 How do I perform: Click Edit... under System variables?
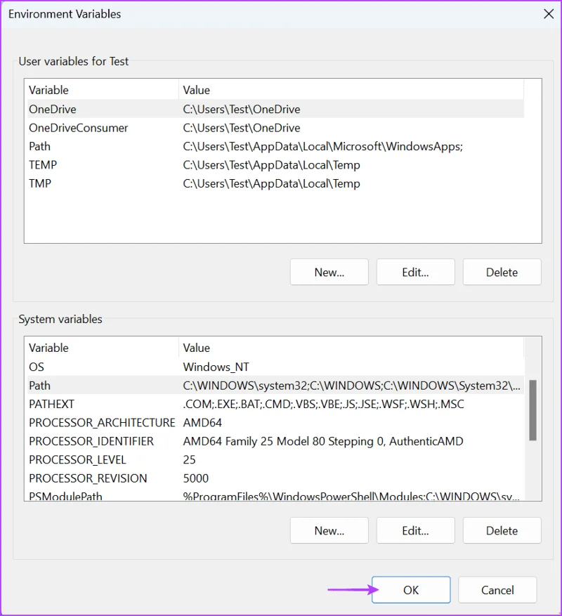tap(416, 530)
